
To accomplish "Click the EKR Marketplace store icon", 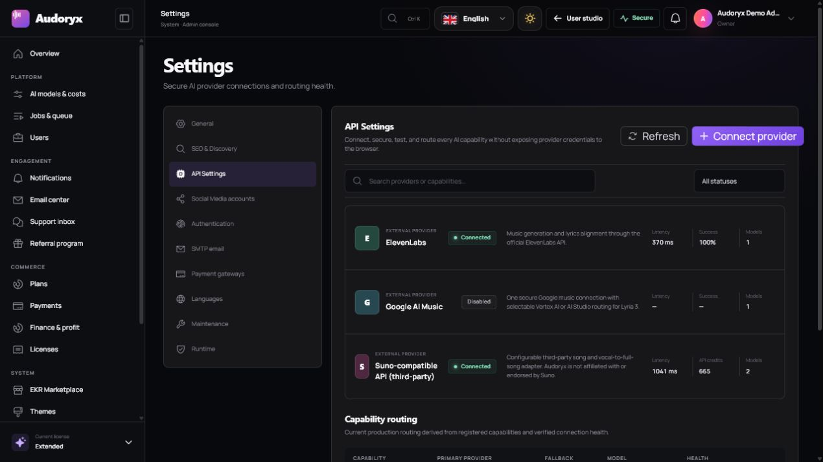I will (x=18, y=390).
